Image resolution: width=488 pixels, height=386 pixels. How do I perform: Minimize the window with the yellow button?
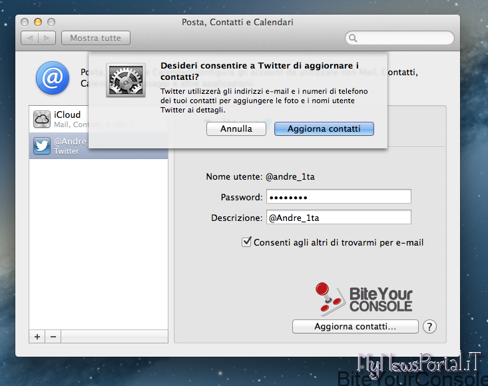(38, 22)
